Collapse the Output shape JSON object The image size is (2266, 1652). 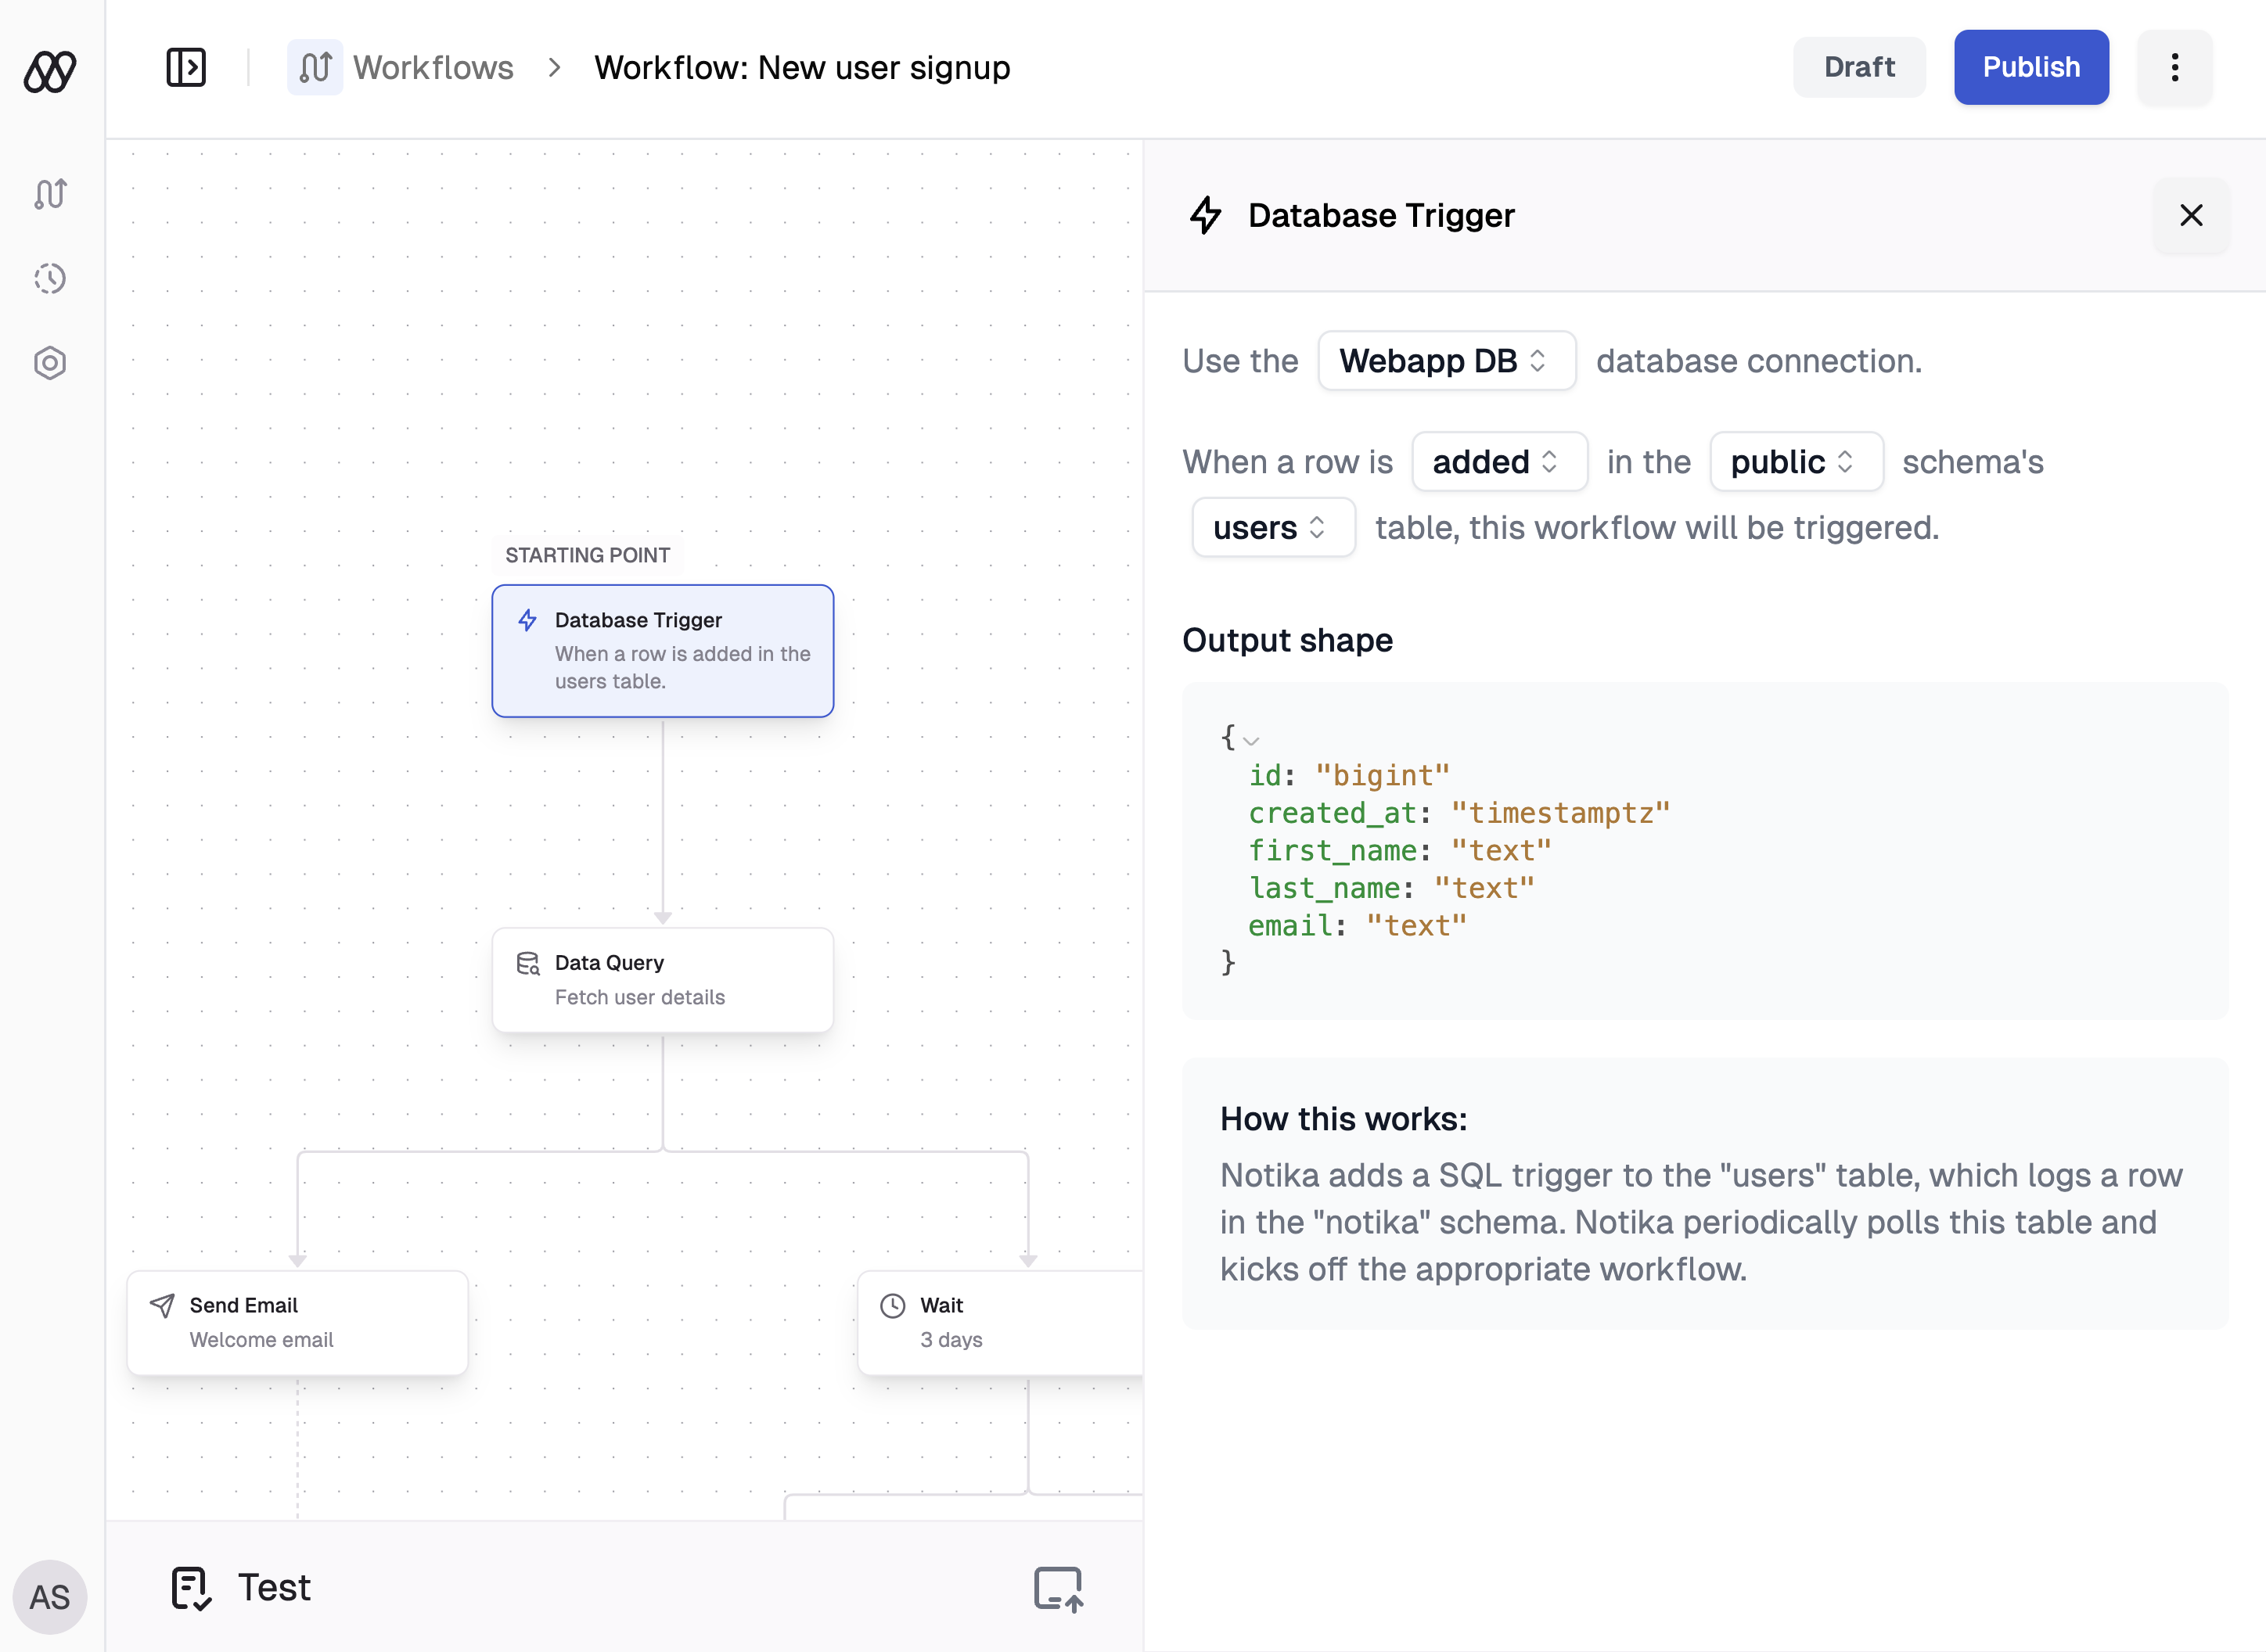[x=1250, y=740]
